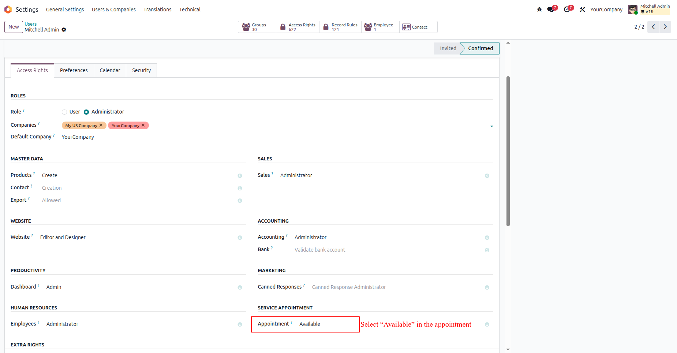Click info icon for Employees row
Image resolution: width=677 pixels, height=353 pixels.
point(240,324)
